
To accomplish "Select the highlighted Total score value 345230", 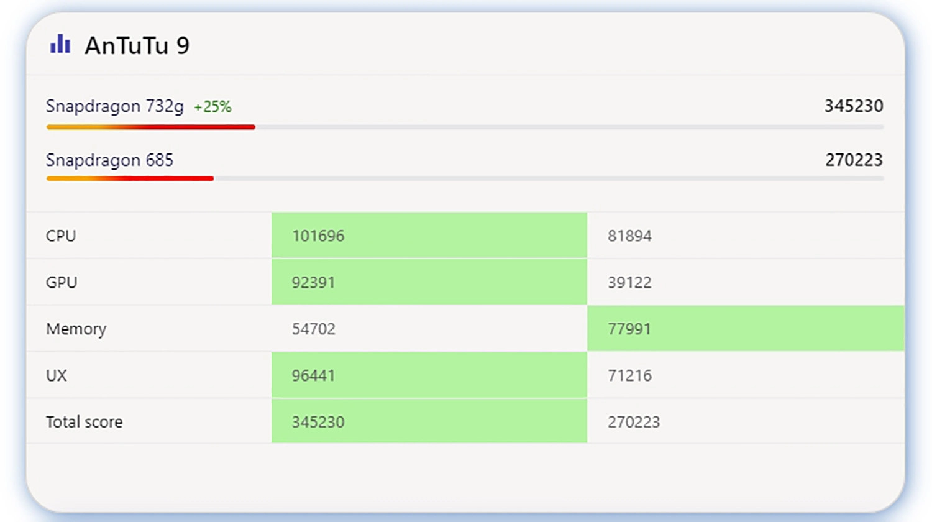I will tap(318, 422).
